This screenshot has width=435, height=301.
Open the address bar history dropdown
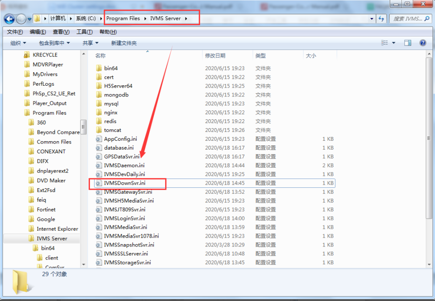[x=372, y=19]
